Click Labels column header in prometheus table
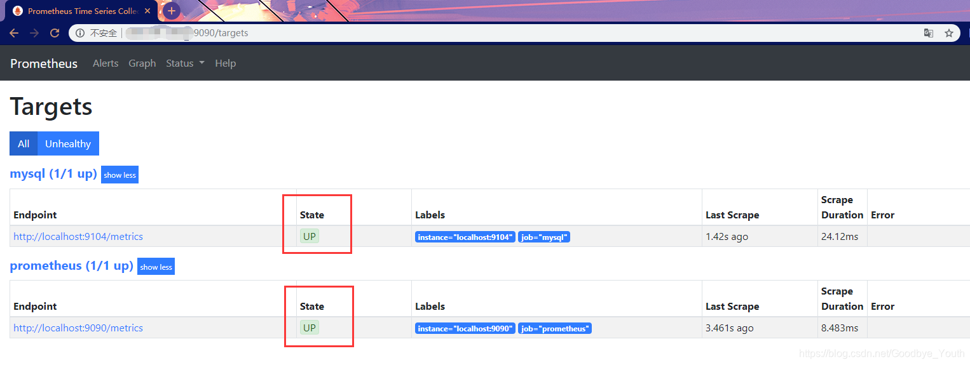 tap(430, 307)
